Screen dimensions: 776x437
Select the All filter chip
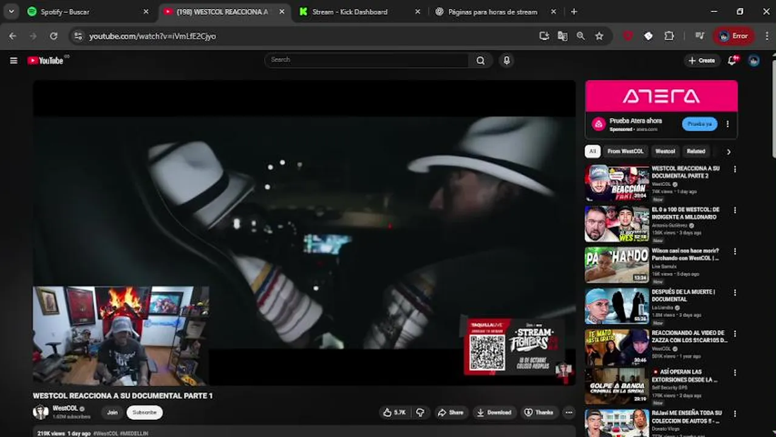coord(593,151)
